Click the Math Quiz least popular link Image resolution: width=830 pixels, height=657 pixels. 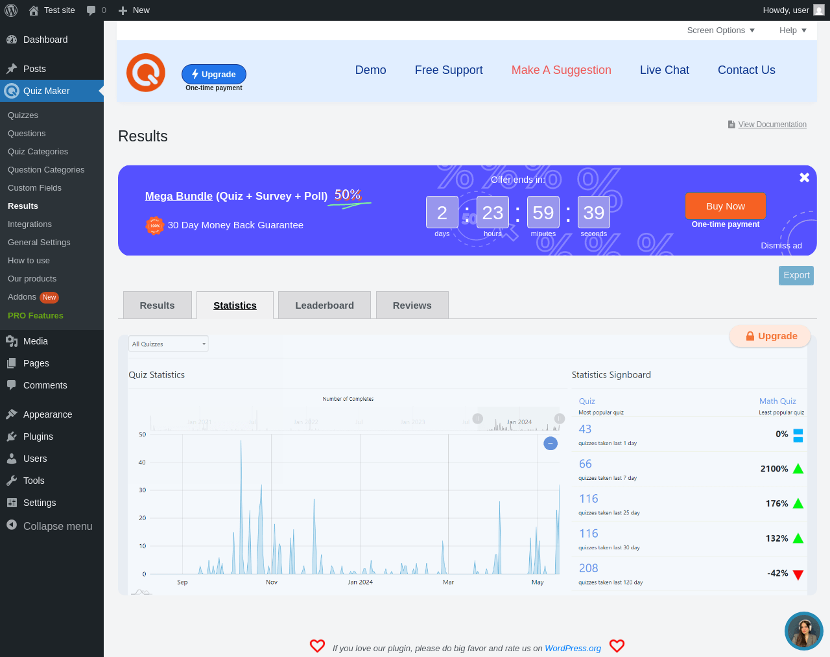[777, 401]
